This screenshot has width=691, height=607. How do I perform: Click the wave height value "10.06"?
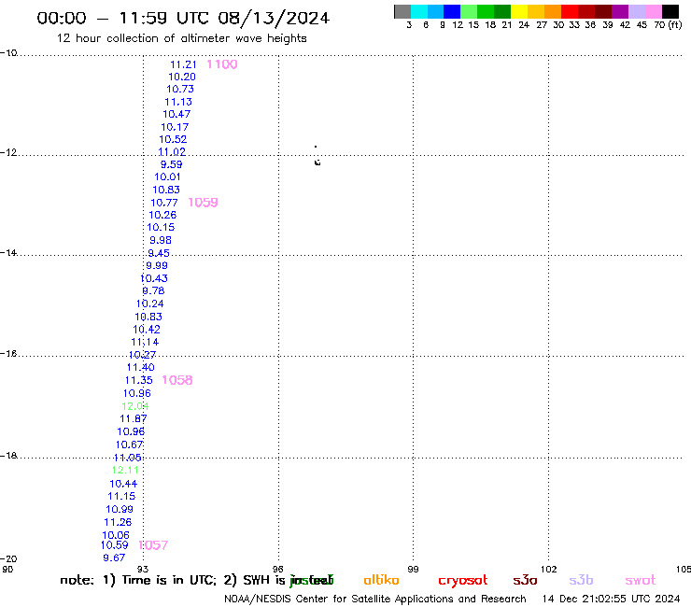[x=116, y=535]
